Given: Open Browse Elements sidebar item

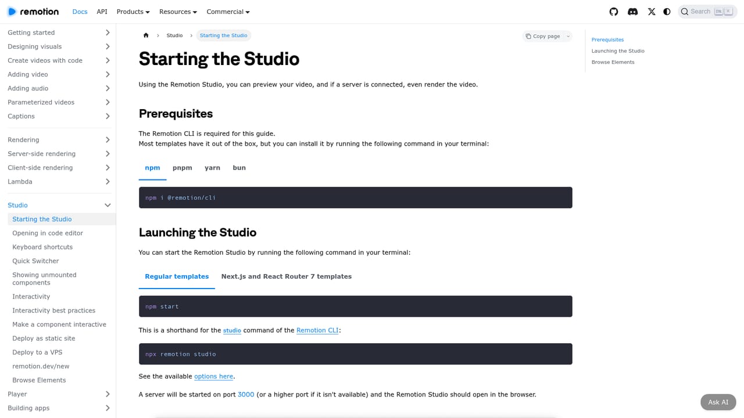Looking at the screenshot, I should (62, 380).
